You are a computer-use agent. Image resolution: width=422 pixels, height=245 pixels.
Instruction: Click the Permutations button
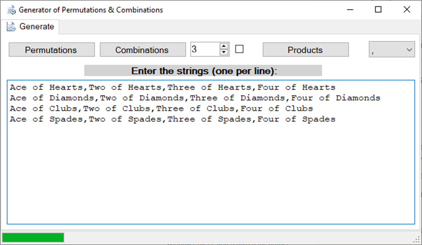(51, 49)
